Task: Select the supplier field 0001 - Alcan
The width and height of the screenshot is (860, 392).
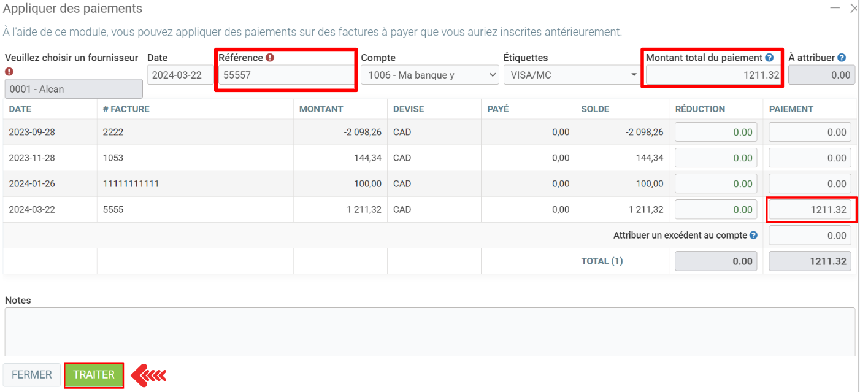Action: pyautogui.click(x=74, y=89)
